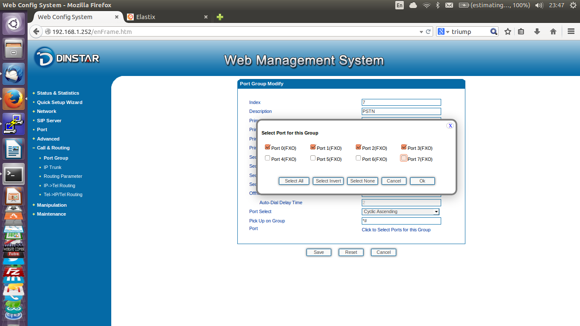Open the Firefox downloads arrow icon
The height and width of the screenshot is (326, 580).
[537, 31]
